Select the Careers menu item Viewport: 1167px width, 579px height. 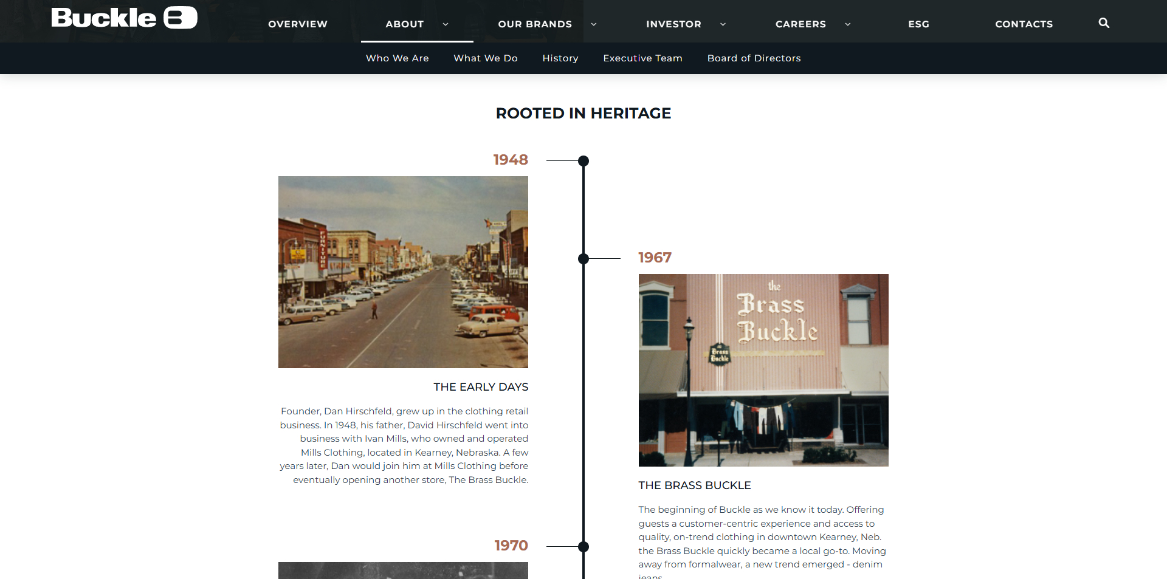[800, 24]
